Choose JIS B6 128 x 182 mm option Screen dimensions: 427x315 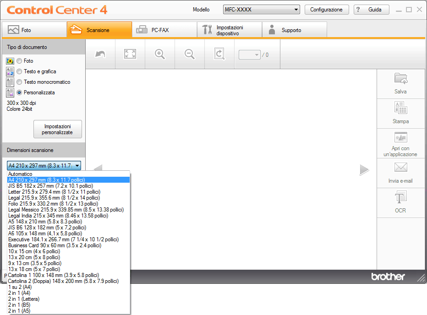tap(68, 228)
